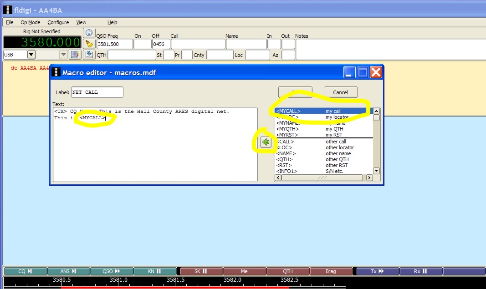Screen dimensions: 486x289
Task: Select <MYNAME> tag in macro list
Action: (x=288, y=123)
